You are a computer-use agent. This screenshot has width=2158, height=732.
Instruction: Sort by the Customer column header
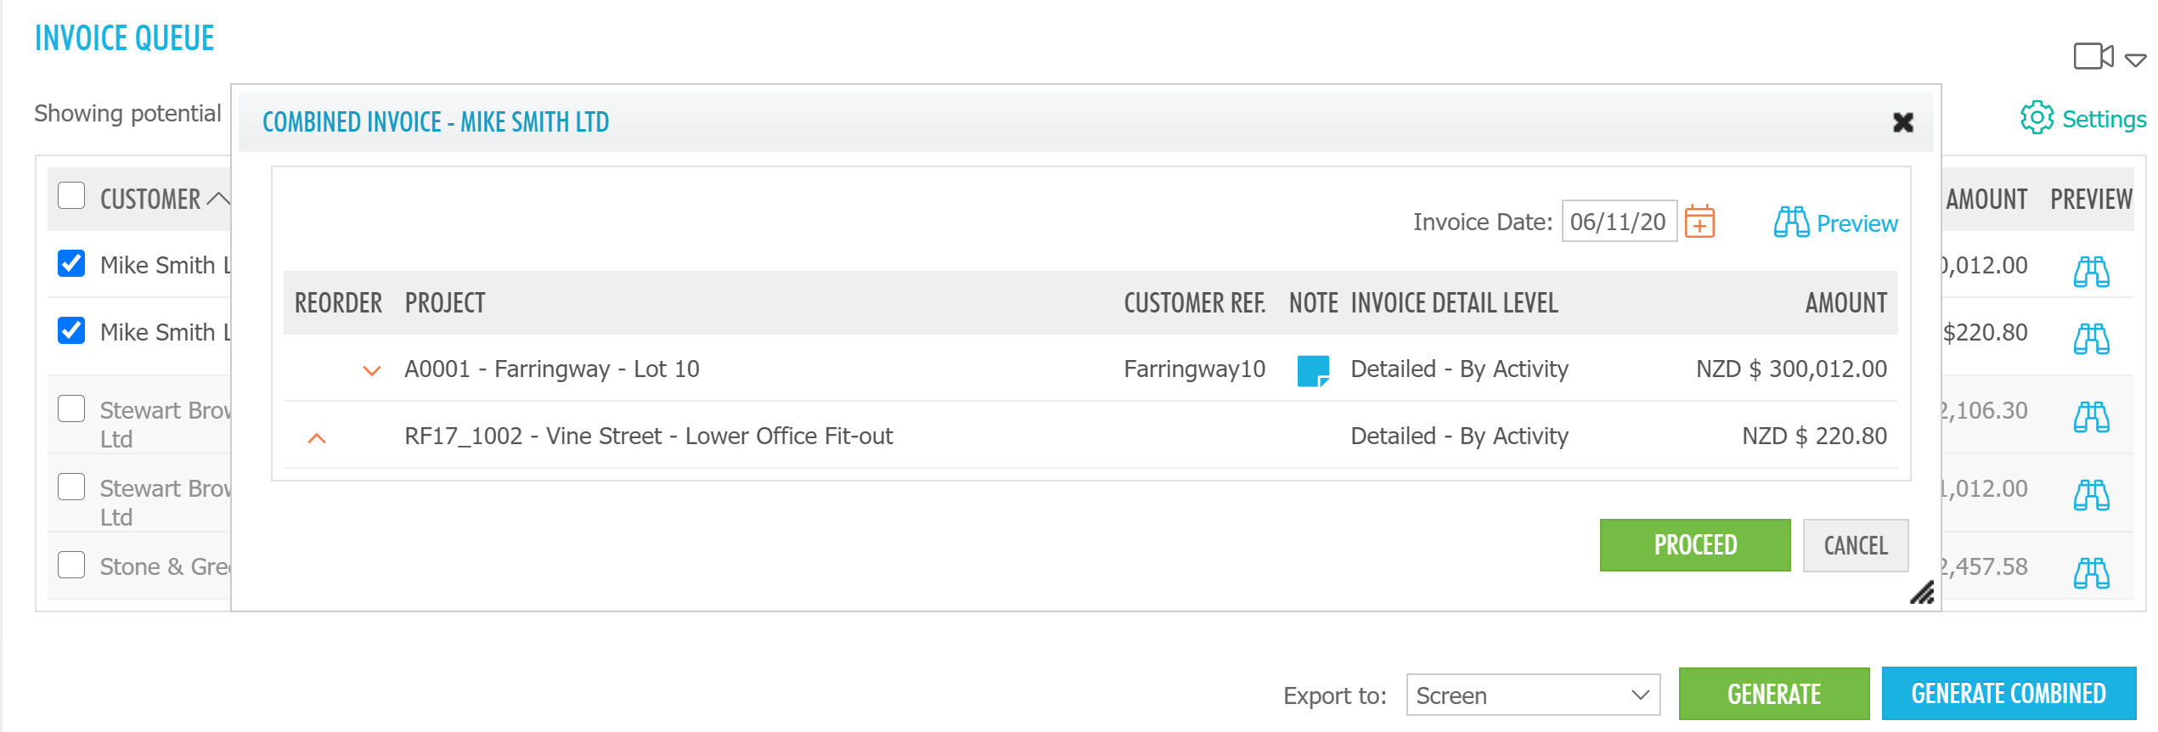coord(150,200)
